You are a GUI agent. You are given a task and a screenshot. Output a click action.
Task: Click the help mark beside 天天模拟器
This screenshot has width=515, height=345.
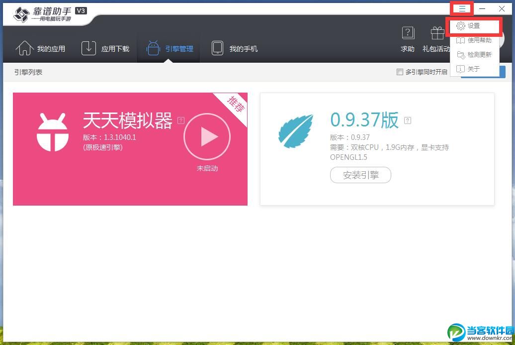coord(181,120)
